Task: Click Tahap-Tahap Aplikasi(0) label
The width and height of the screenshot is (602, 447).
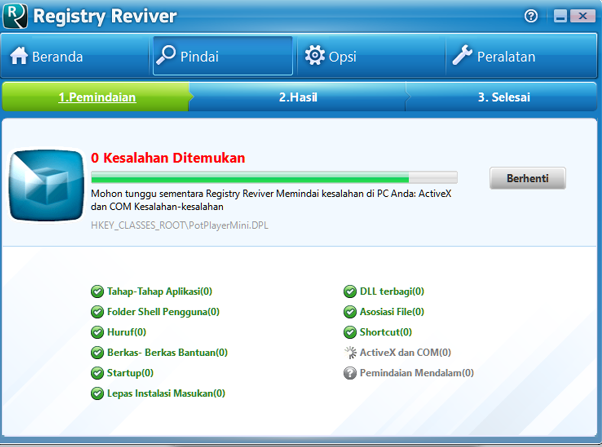Action: [159, 291]
